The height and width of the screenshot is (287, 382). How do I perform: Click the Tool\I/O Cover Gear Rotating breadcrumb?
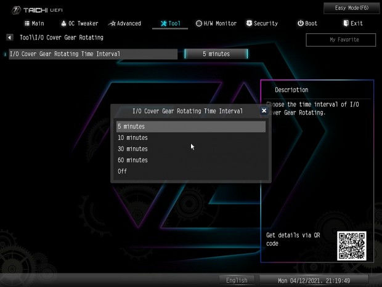pos(62,38)
